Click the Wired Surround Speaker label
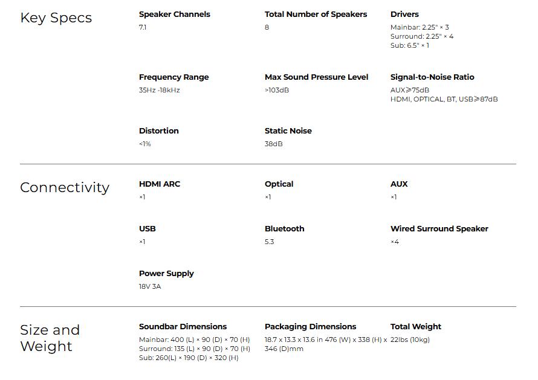 [x=439, y=228]
